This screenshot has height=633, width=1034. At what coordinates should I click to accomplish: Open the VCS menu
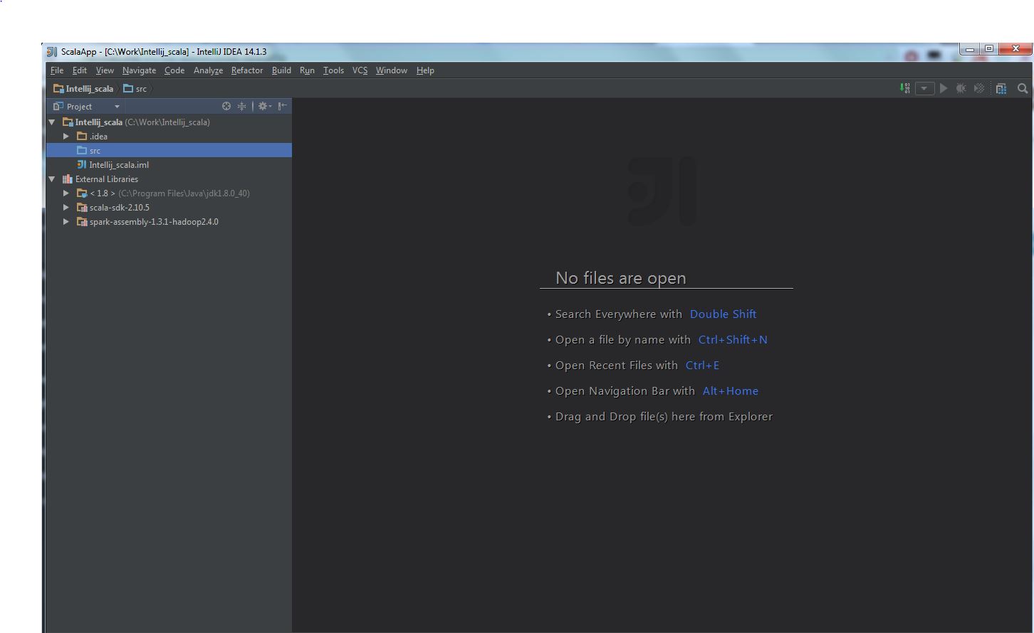[360, 70]
